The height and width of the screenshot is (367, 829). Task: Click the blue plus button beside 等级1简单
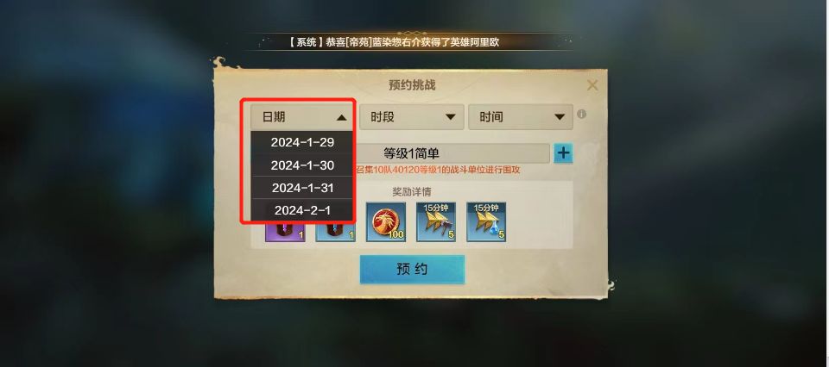click(x=564, y=153)
